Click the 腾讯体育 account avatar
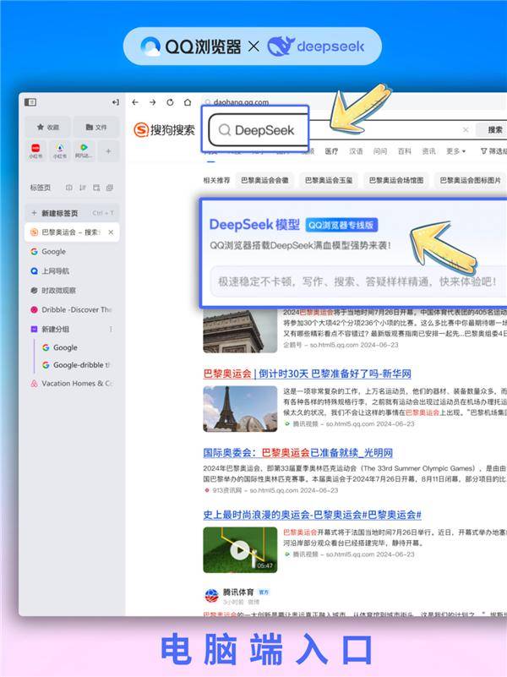 click(x=211, y=596)
